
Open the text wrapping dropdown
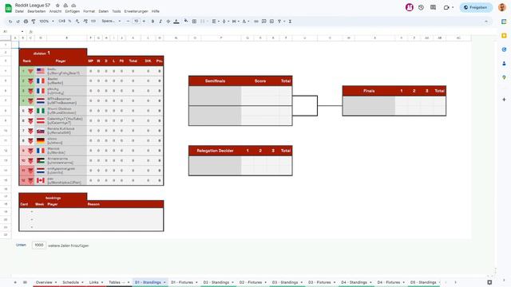235,22
